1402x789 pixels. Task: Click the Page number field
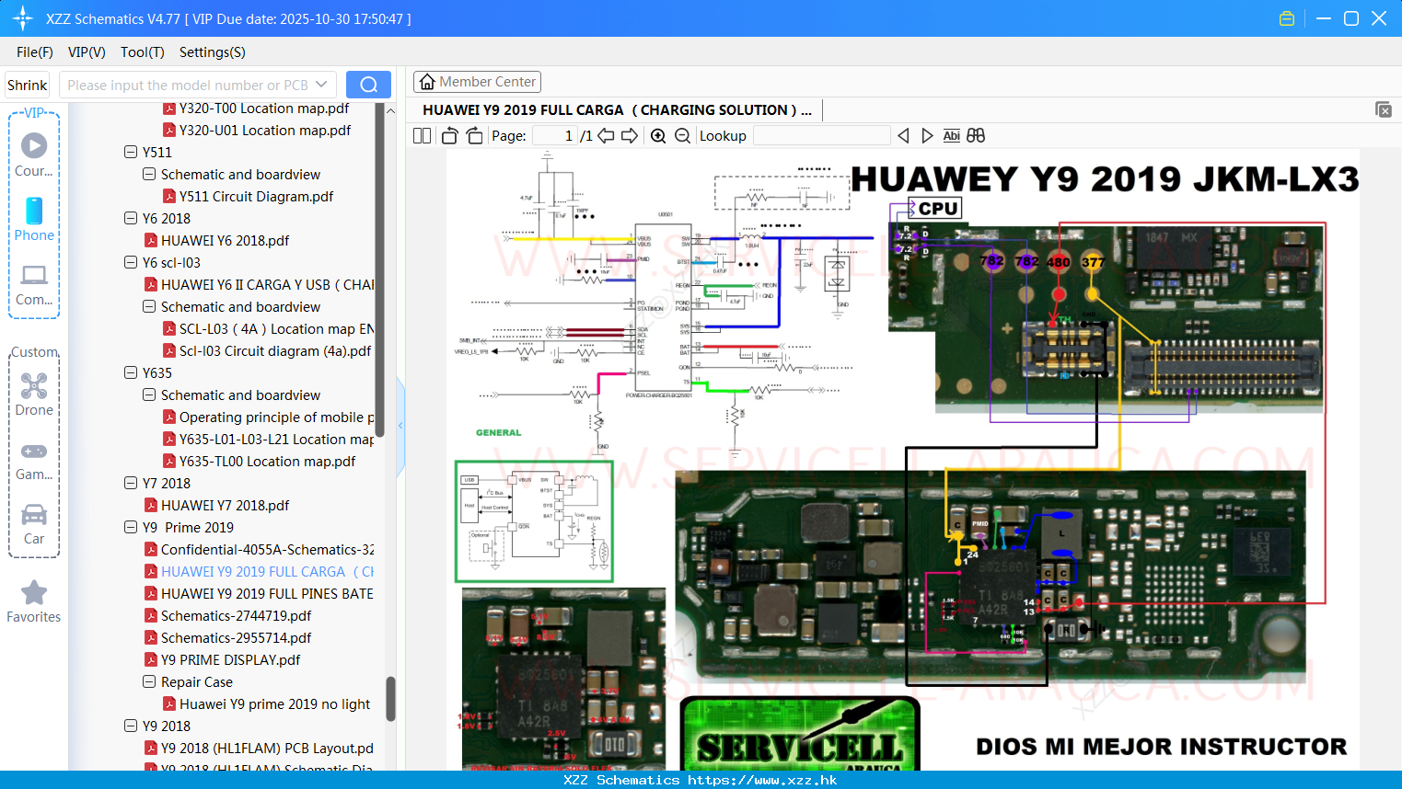tap(555, 136)
